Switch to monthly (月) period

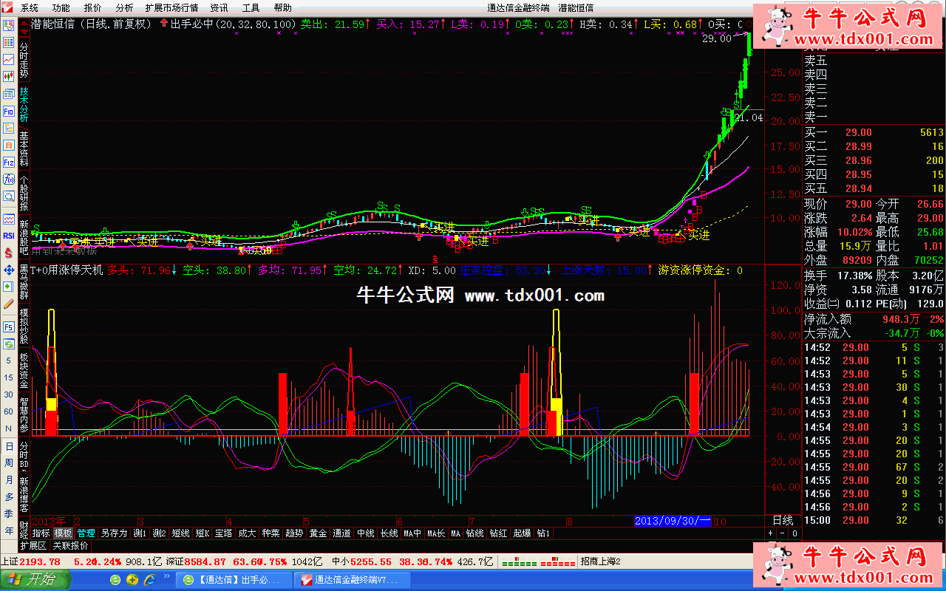click(9, 479)
